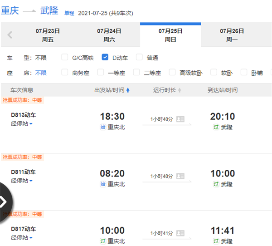Image resolution: width=272 pixels, height=246 pixels.
Task: Expand 经停站 stops for D813动车
Action: pos(22,123)
